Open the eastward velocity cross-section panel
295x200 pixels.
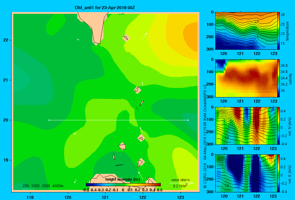pos(246,173)
